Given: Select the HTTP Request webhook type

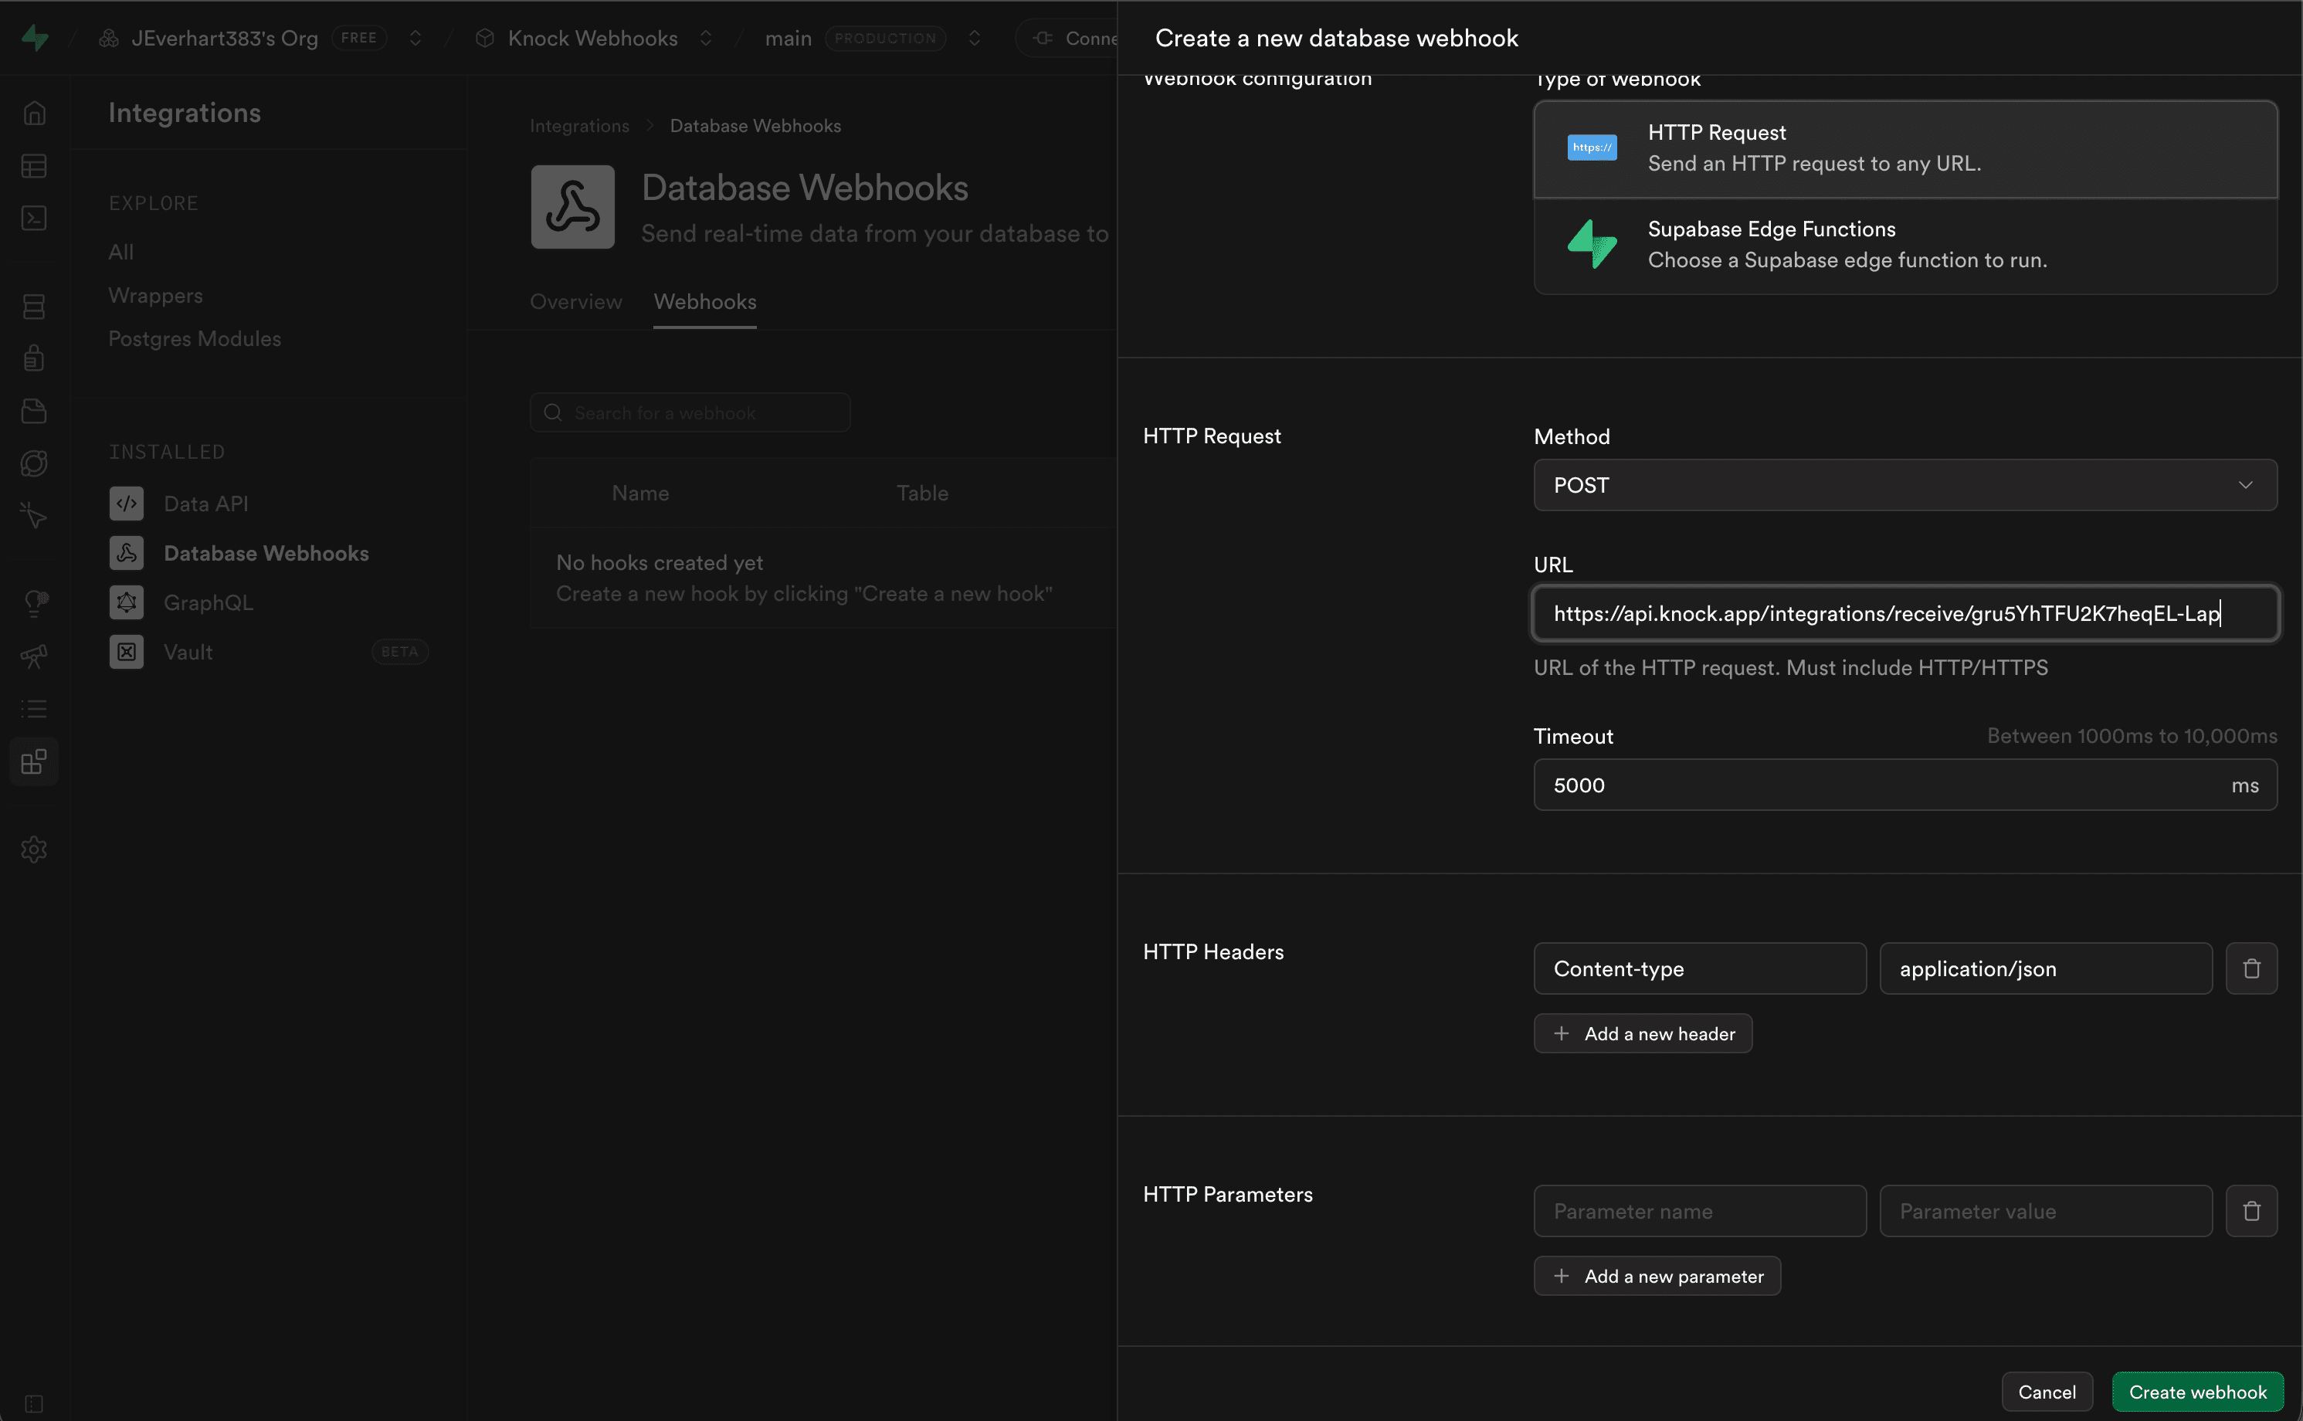Looking at the screenshot, I should click(1904, 148).
